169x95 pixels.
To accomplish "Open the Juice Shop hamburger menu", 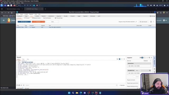I will tap(4, 20).
